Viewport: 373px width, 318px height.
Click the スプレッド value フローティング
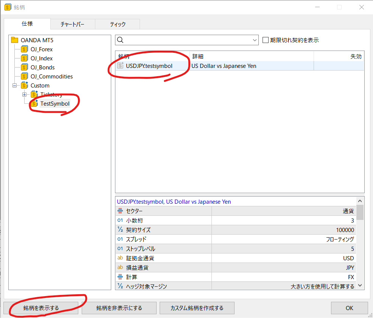340,239
